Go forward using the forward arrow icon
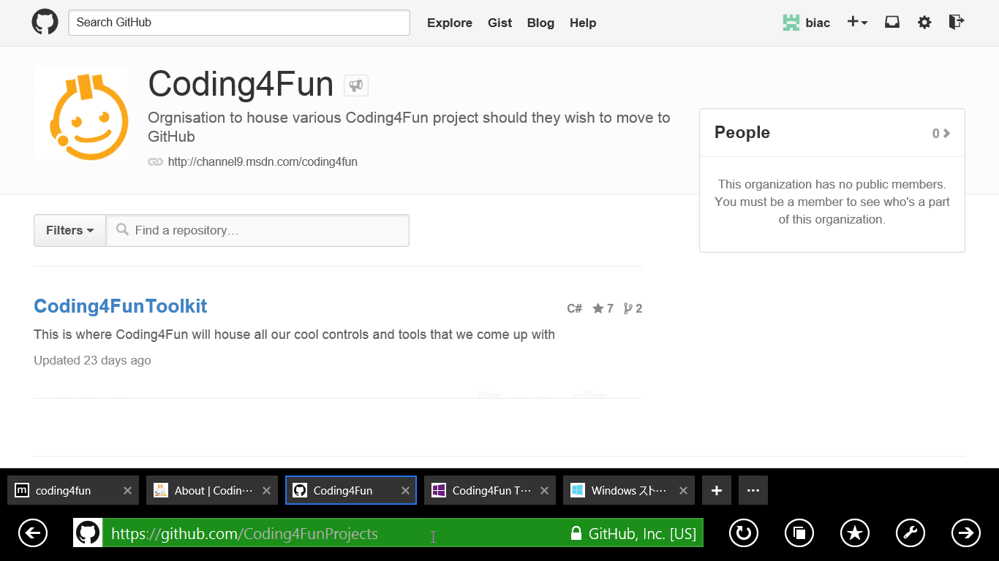 (965, 533)
